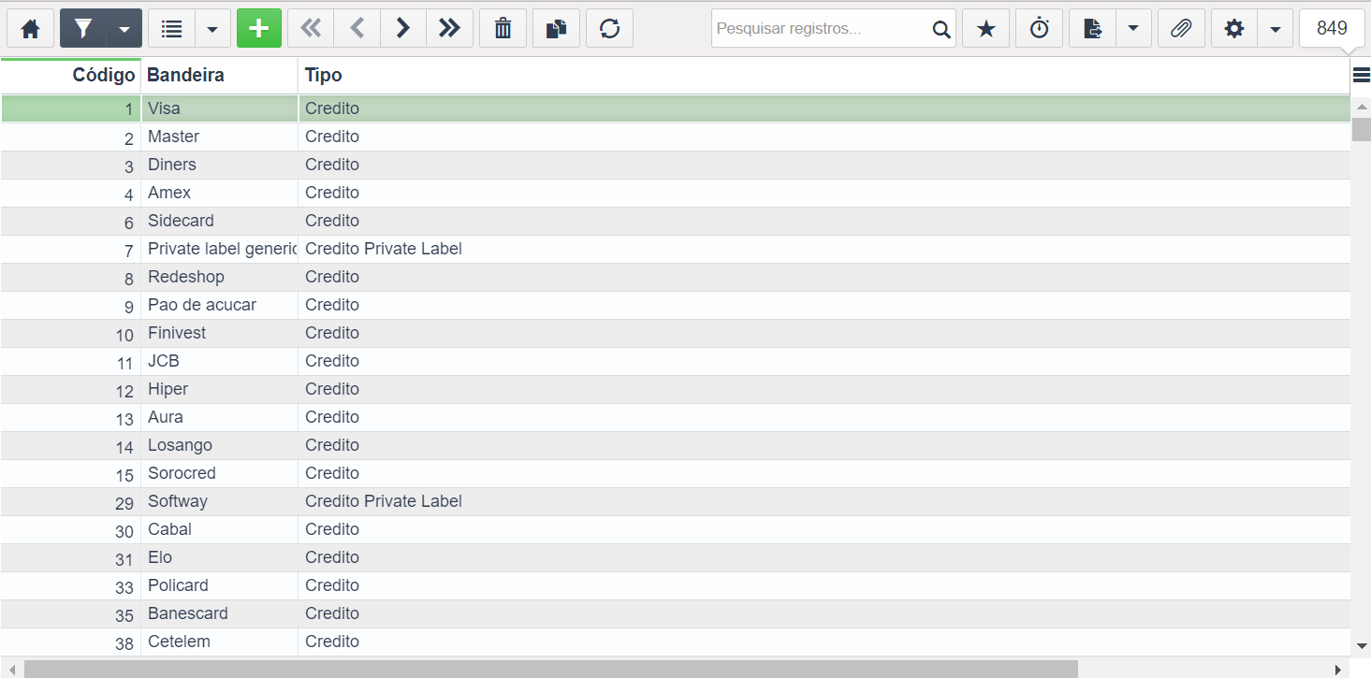Select the Elo row
Image resolution: width=1371 pixels, height=678 pixels.
click(x=675, y=557)
